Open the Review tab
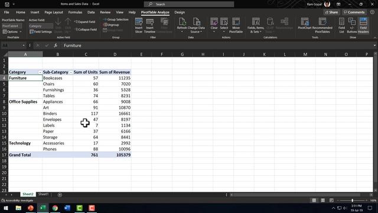 pos(105,12)
